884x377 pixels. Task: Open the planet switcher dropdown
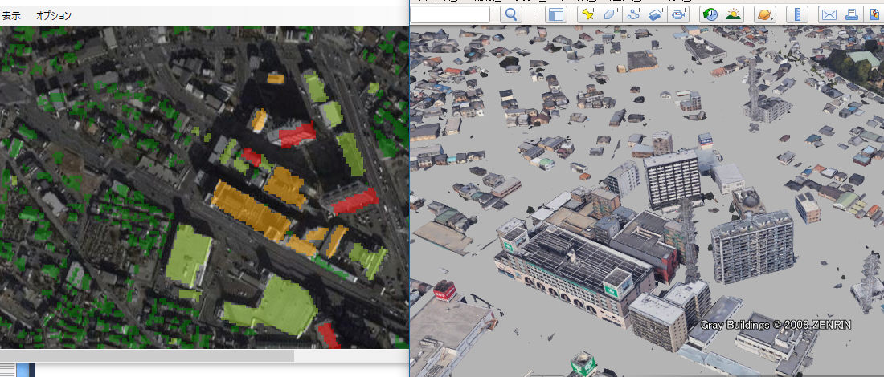[x=763, y=14]
